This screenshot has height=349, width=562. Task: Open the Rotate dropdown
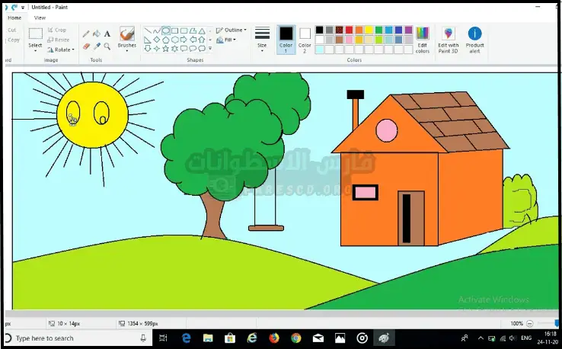(x=61, y=50)
